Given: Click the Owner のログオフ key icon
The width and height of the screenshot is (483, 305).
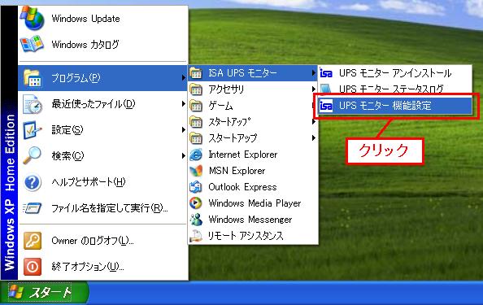Looking at the screenshot, I should (33, 241).
